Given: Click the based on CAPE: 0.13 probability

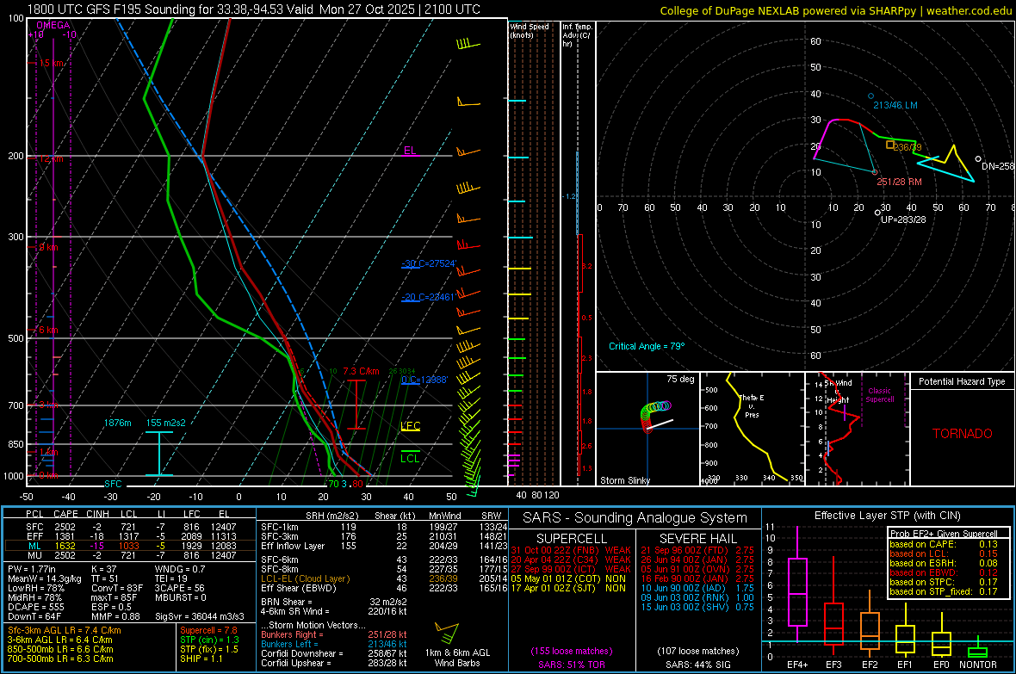Looking at the screenshot, I should click(944, 544).
